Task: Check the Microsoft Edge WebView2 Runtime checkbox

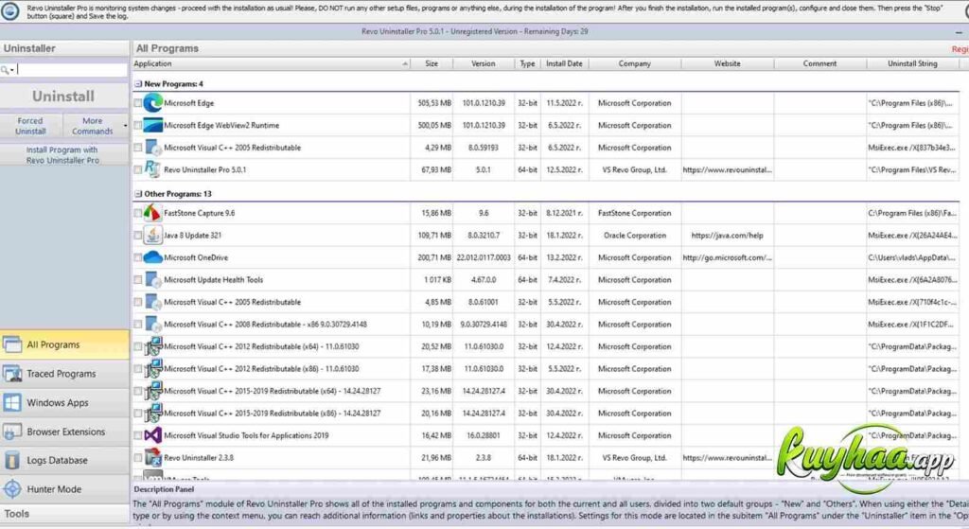Action: (x=138, y=126)
